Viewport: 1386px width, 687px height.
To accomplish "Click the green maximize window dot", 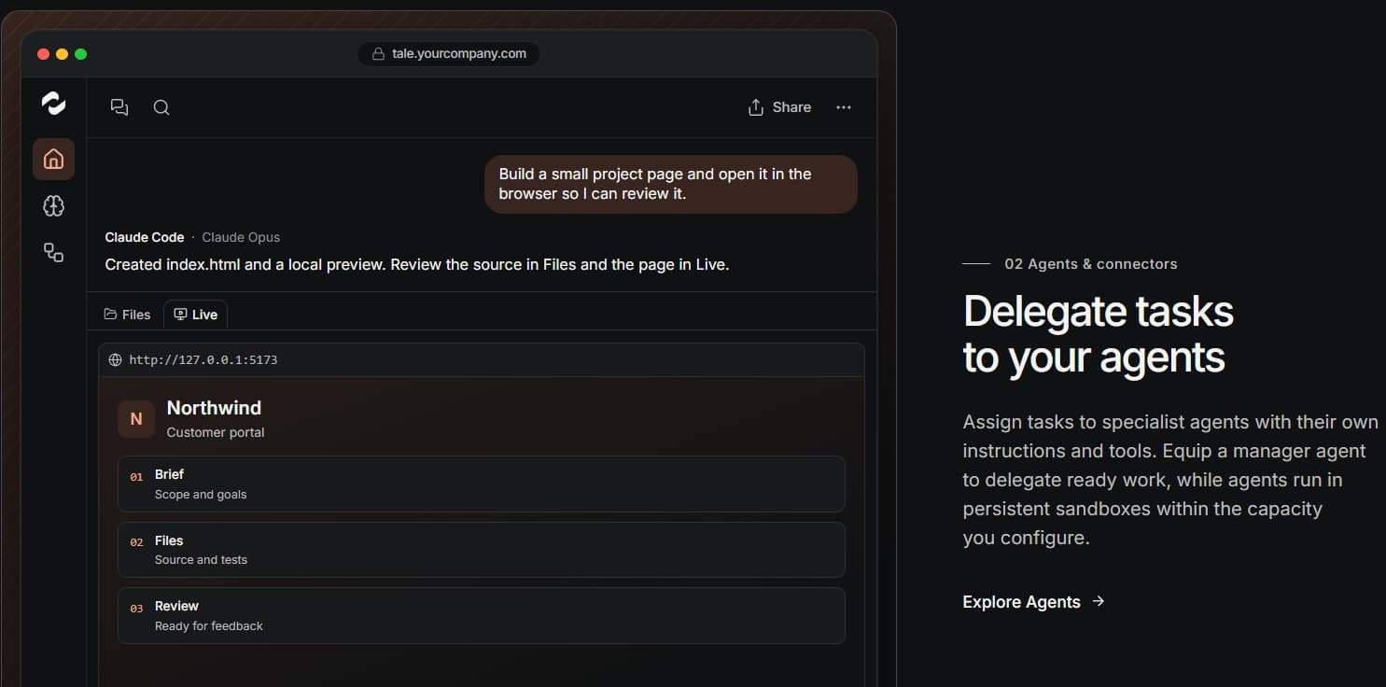I will [x=80, y=54].
